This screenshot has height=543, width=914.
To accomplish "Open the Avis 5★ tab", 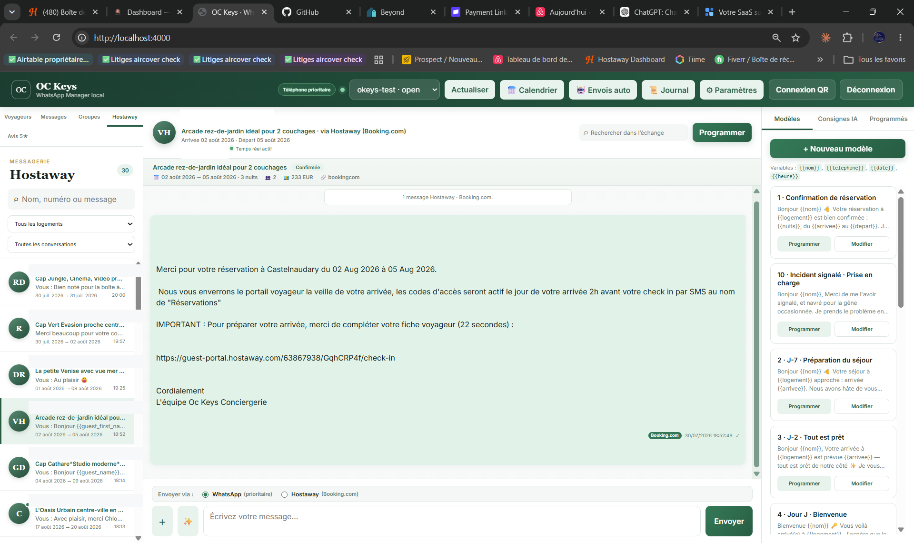I will pos(18,136).
